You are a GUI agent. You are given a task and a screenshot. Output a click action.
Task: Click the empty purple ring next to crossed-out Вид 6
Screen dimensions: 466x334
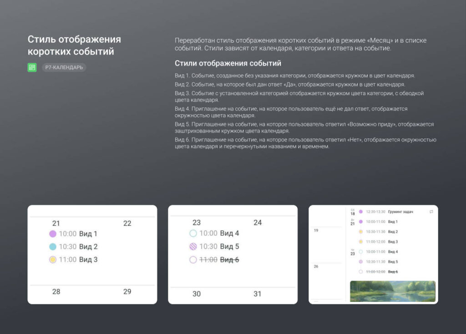193,260
